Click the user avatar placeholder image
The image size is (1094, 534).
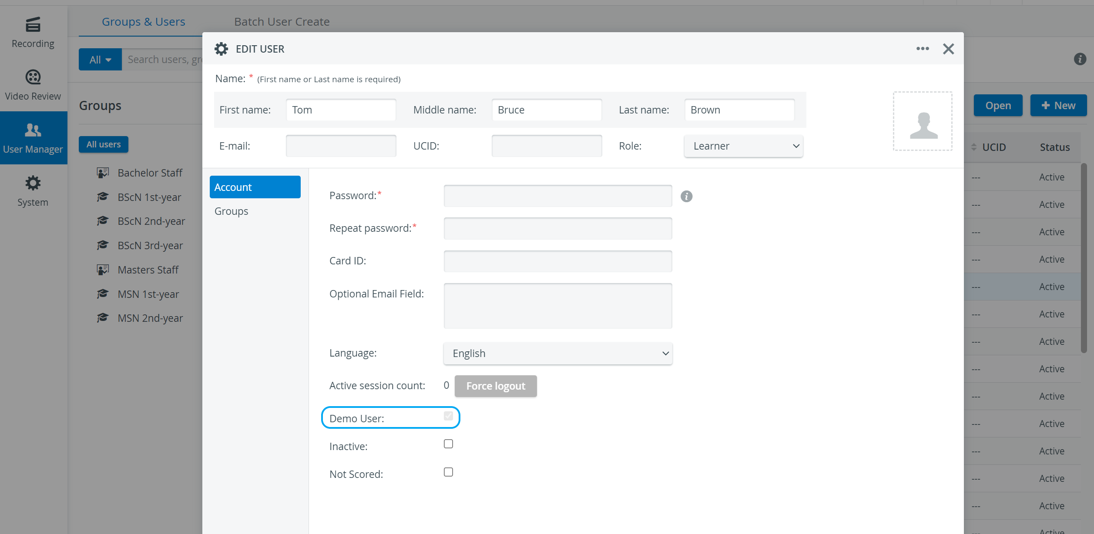[x=923, y=121]
